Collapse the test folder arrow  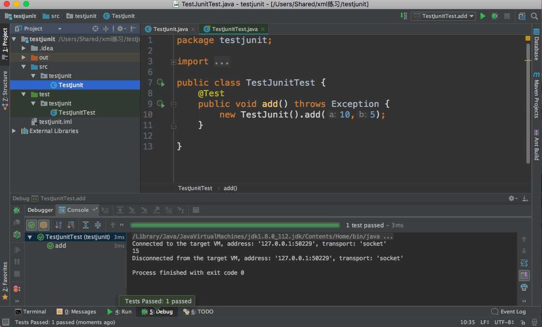coord(24,94)
